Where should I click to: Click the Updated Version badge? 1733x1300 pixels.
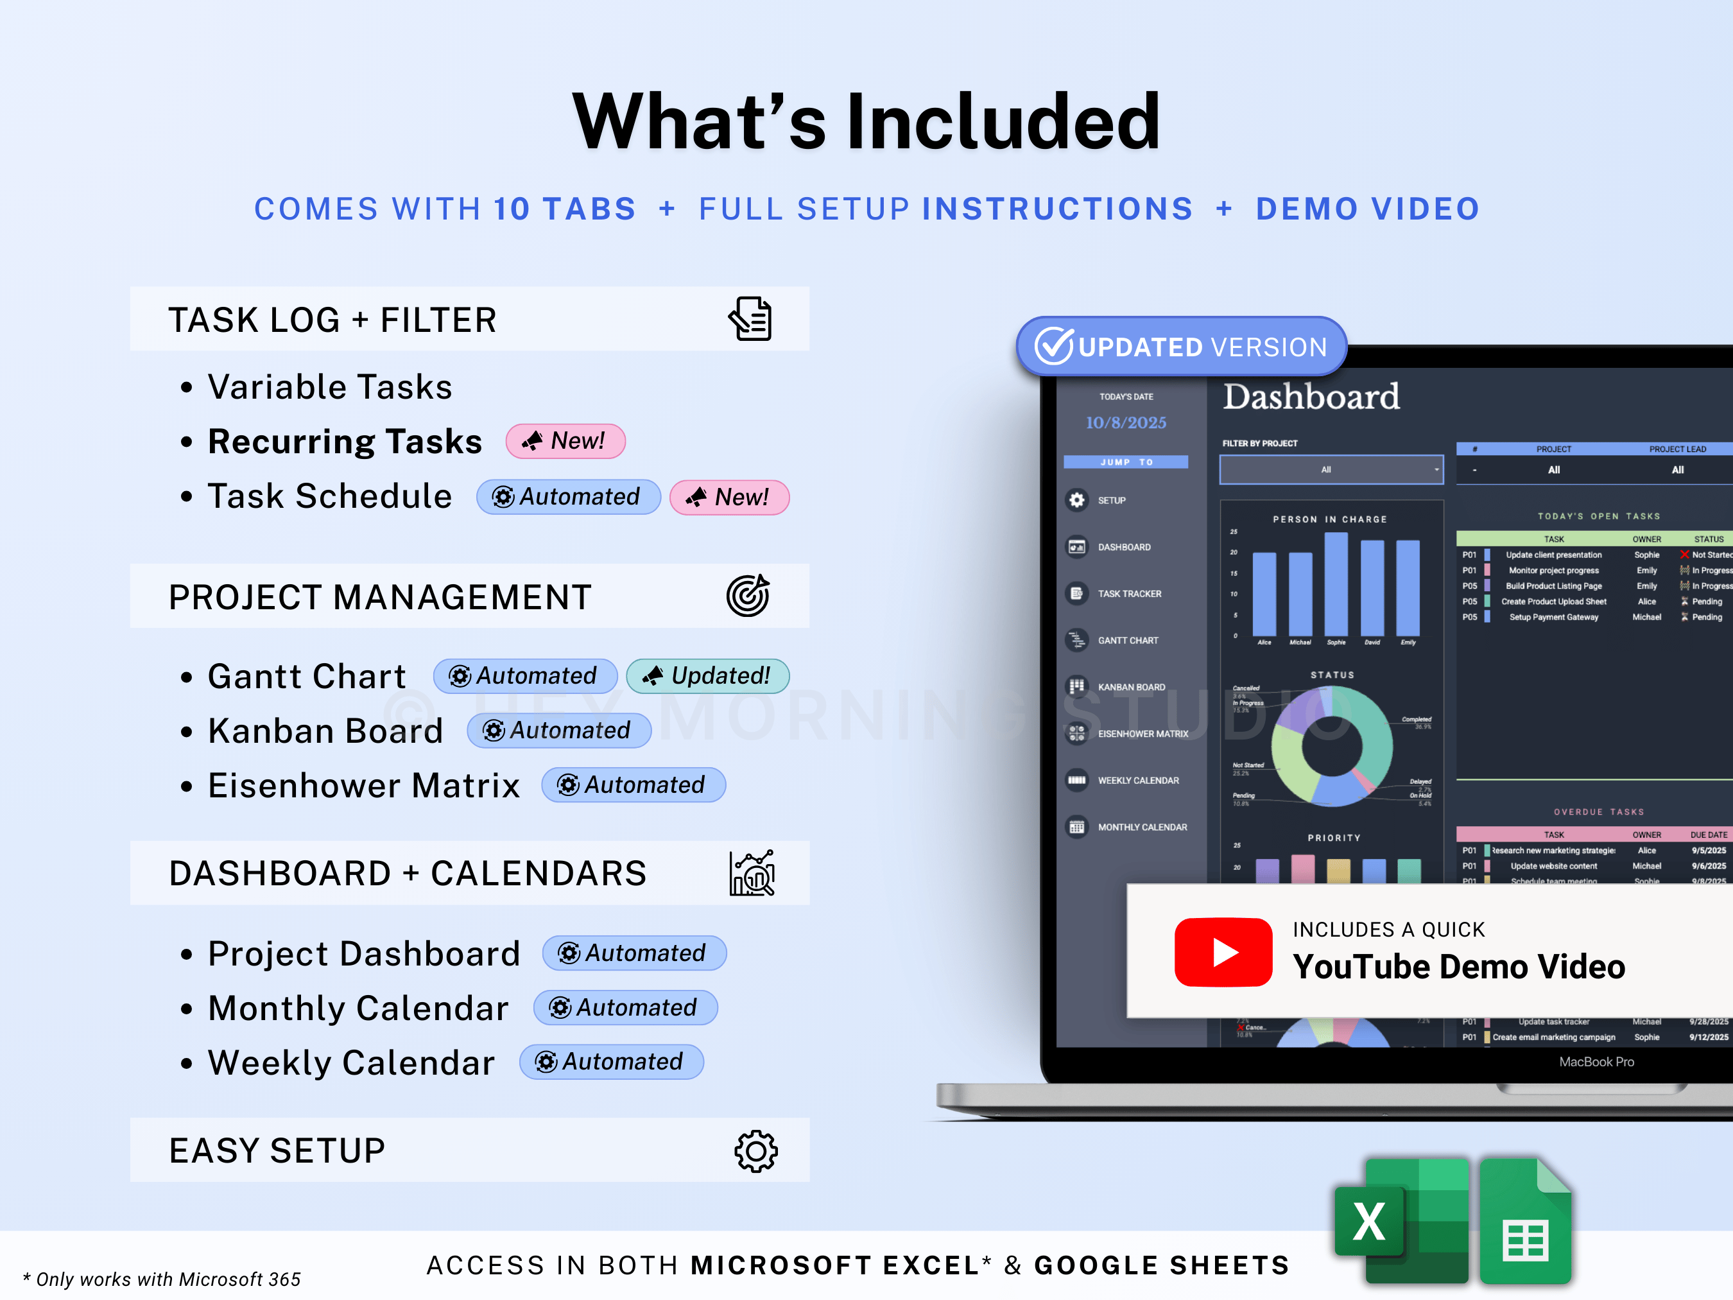tap(1179, 345)
